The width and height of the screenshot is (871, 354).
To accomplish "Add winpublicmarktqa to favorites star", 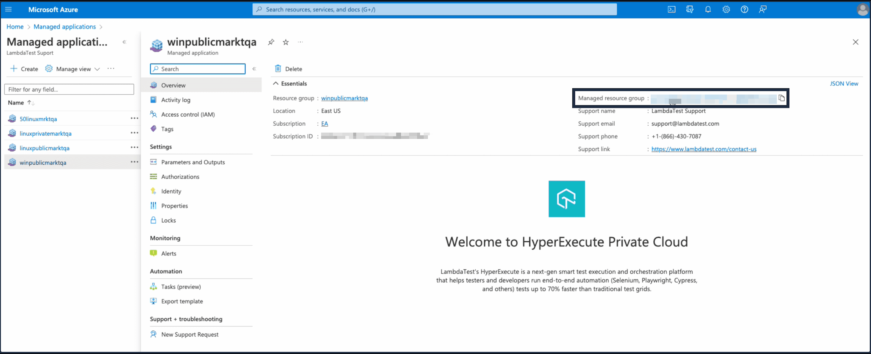I will point(286,42).
